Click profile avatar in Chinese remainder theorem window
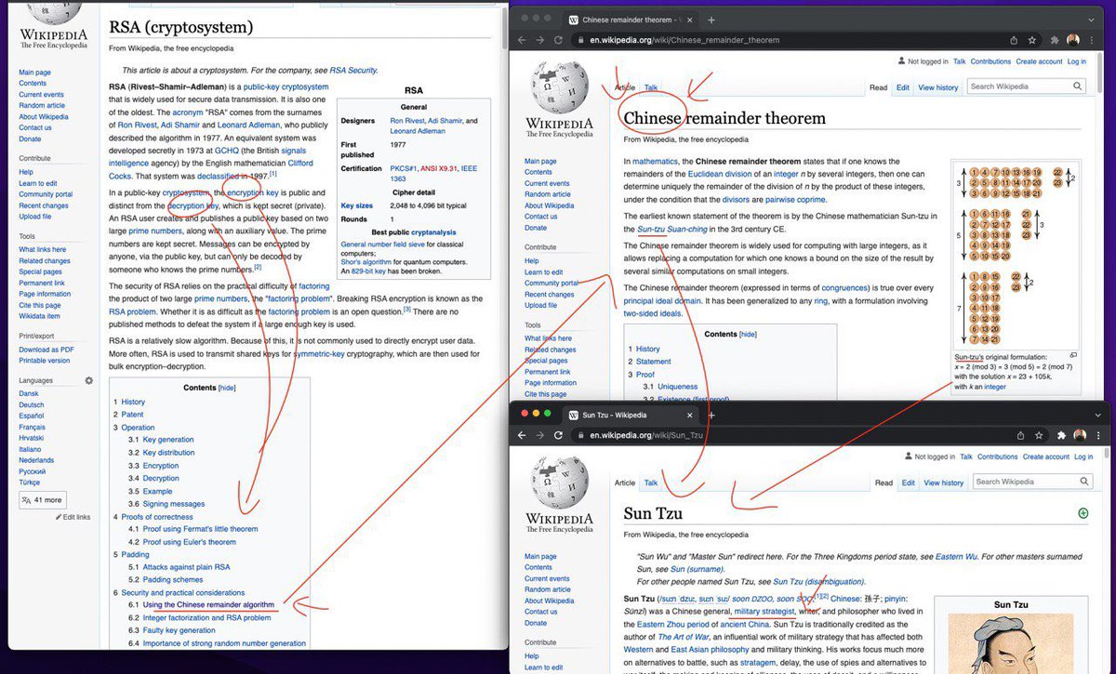 1074,40
